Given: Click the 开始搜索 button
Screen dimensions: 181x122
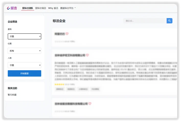Looking at the screenshot, I should coord(25,73).
